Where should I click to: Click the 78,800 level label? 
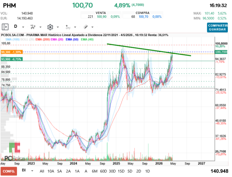pyautogui.click(x=6, y=80)
